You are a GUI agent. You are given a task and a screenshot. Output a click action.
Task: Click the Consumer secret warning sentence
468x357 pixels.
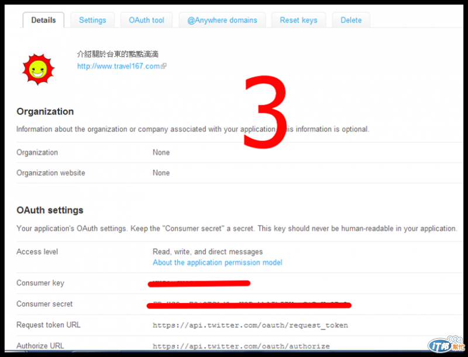[237, 229]
